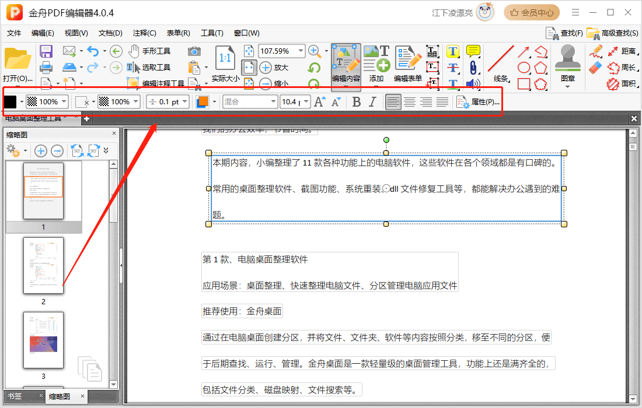Select the Pencil drawing tool
This screenshot has width=642, height=408.
[x=595, y=51]
